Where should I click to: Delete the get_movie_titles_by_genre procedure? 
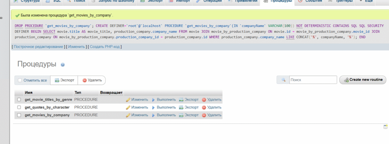[212, 100]
